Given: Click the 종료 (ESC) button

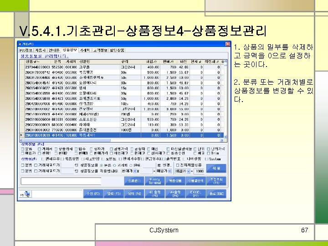Looking at the screenshot, I should pos(216,194).
